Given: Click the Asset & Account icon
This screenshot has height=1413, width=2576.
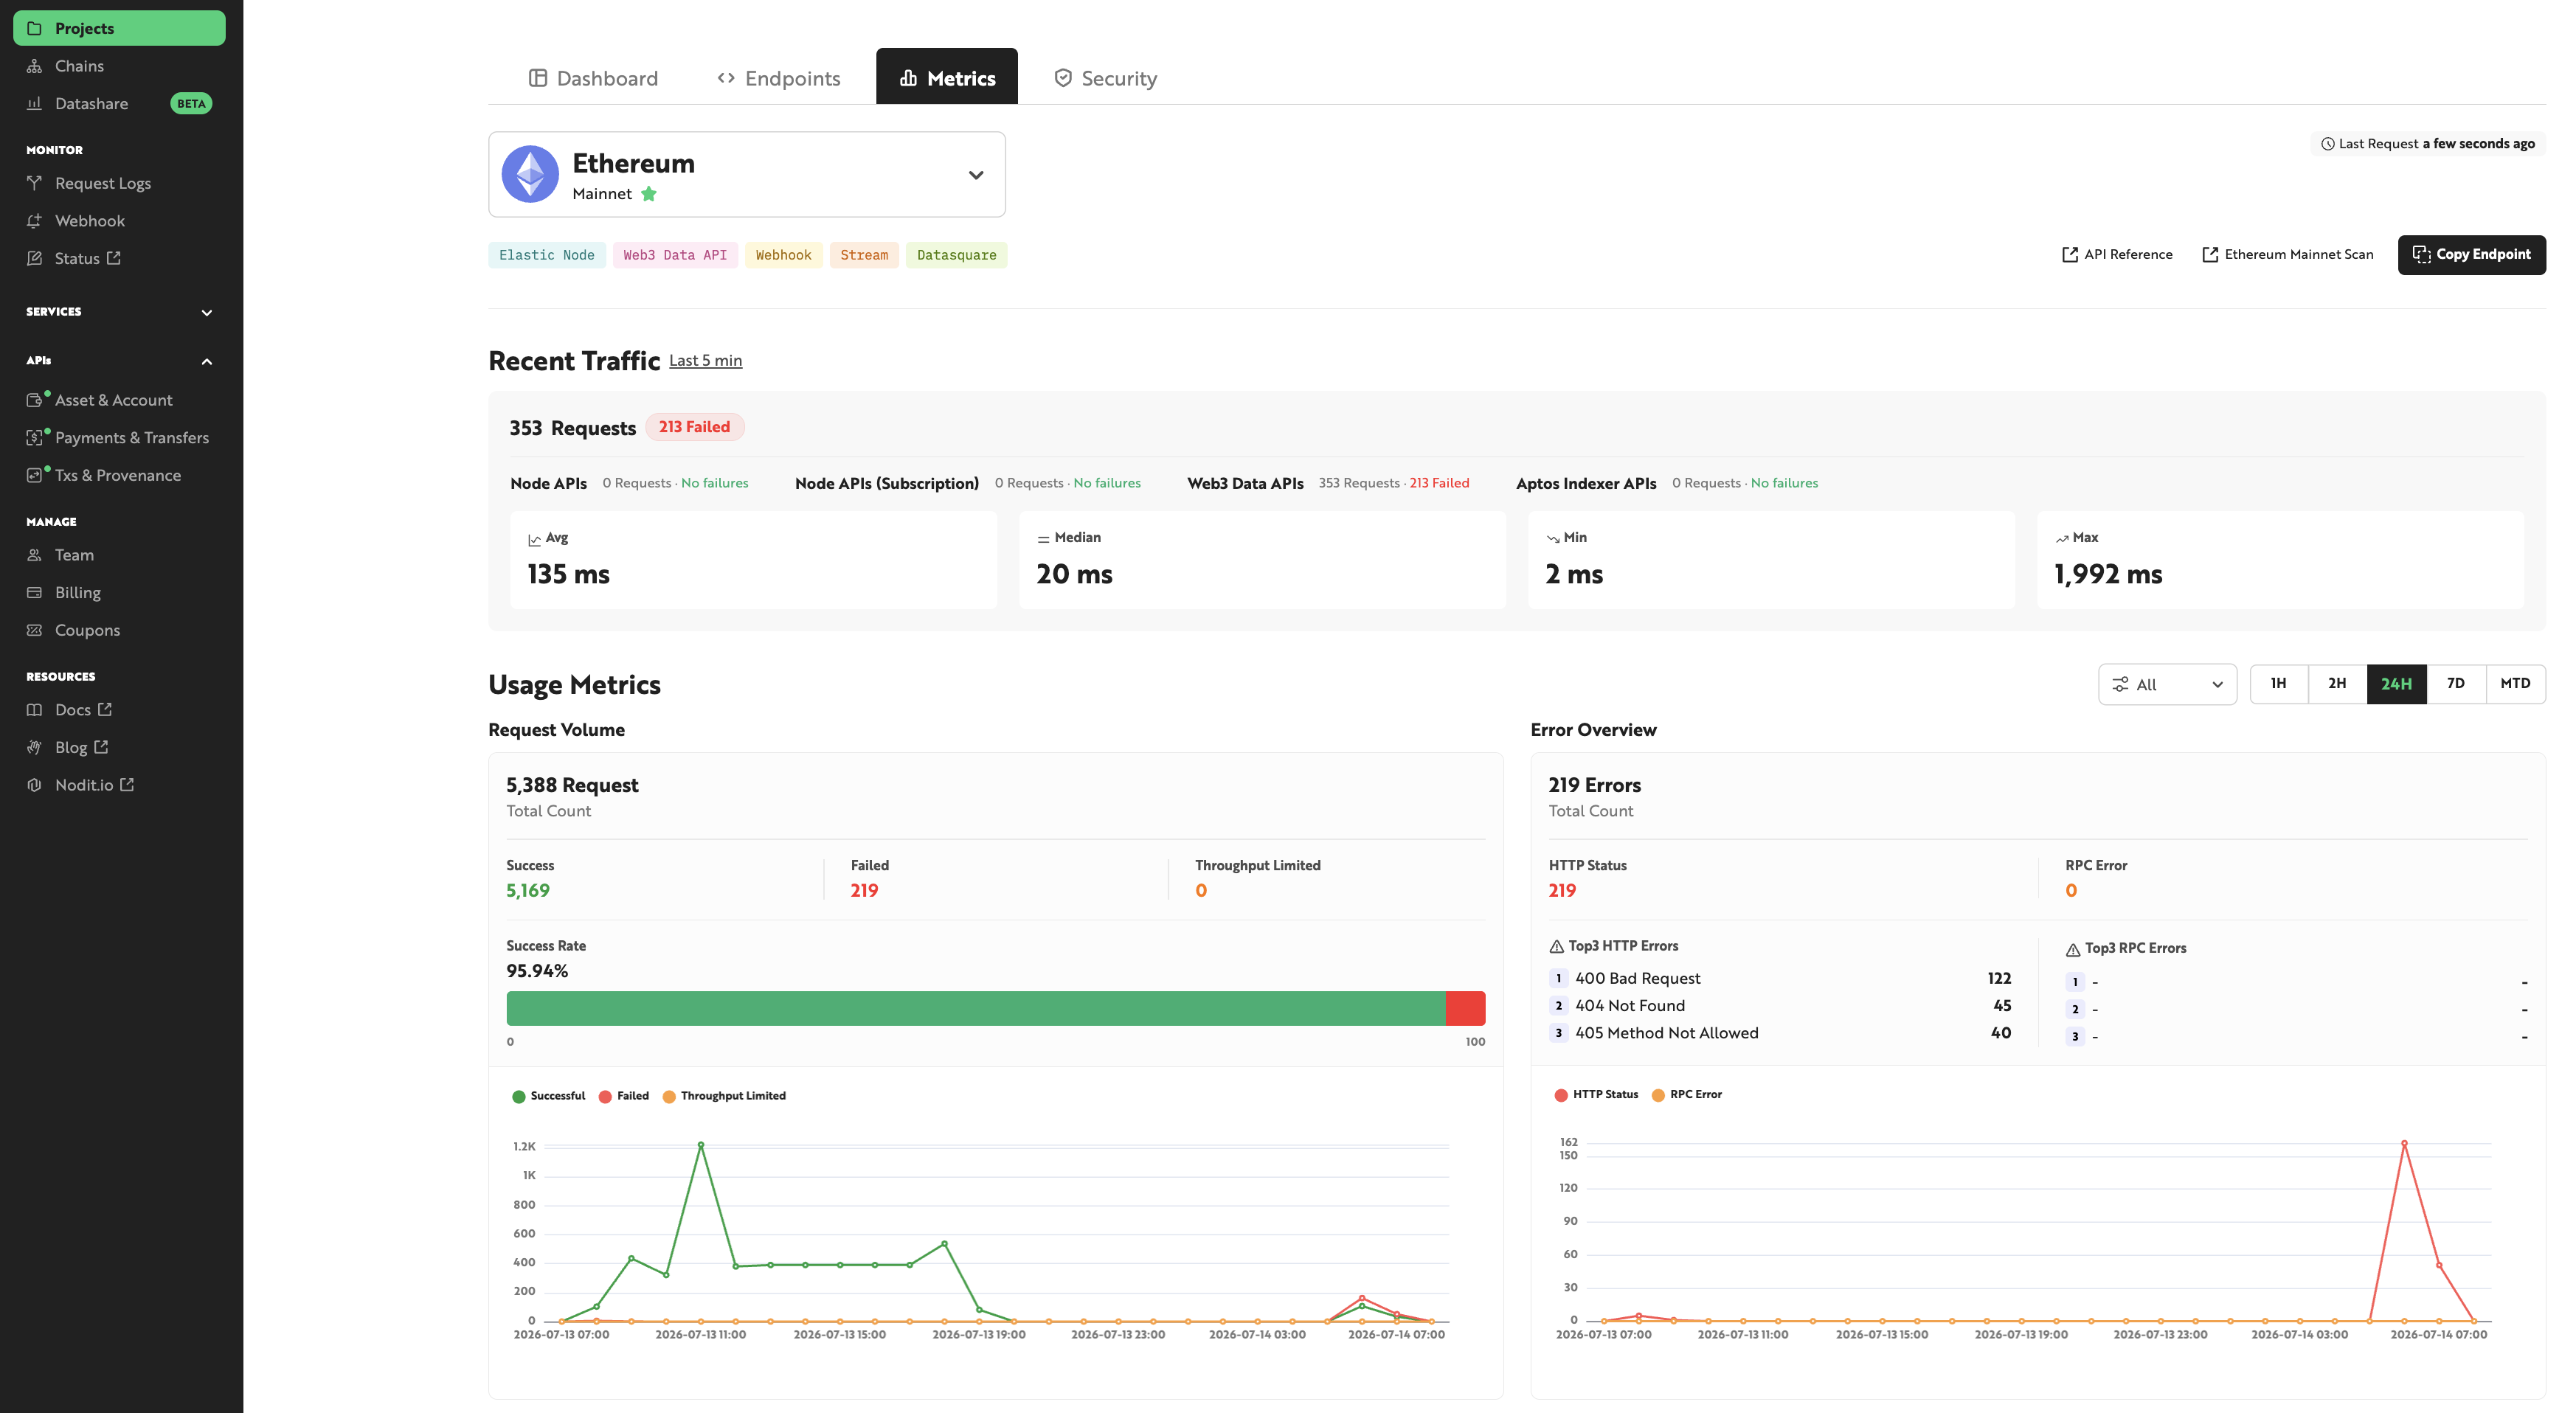Looking at the screenshot, I should coord(34,400).
